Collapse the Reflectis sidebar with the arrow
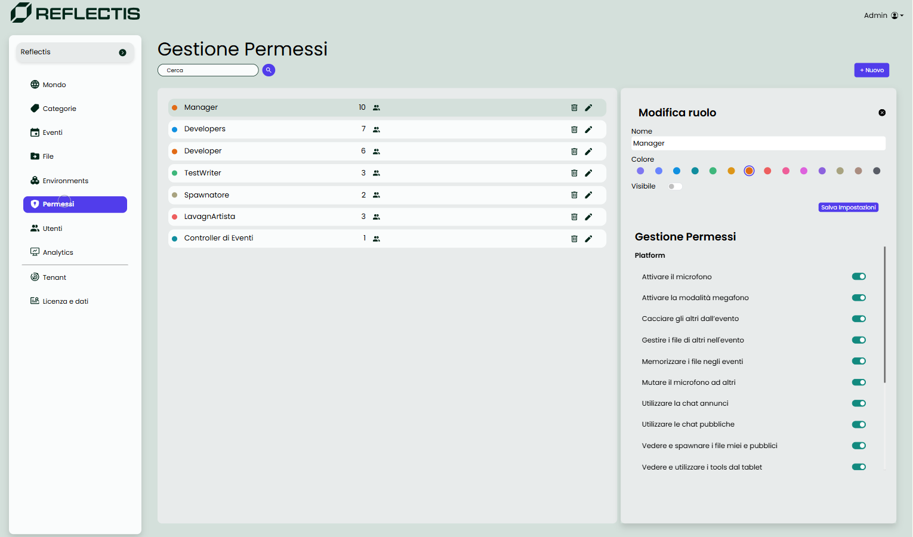 tap(122, 53)
